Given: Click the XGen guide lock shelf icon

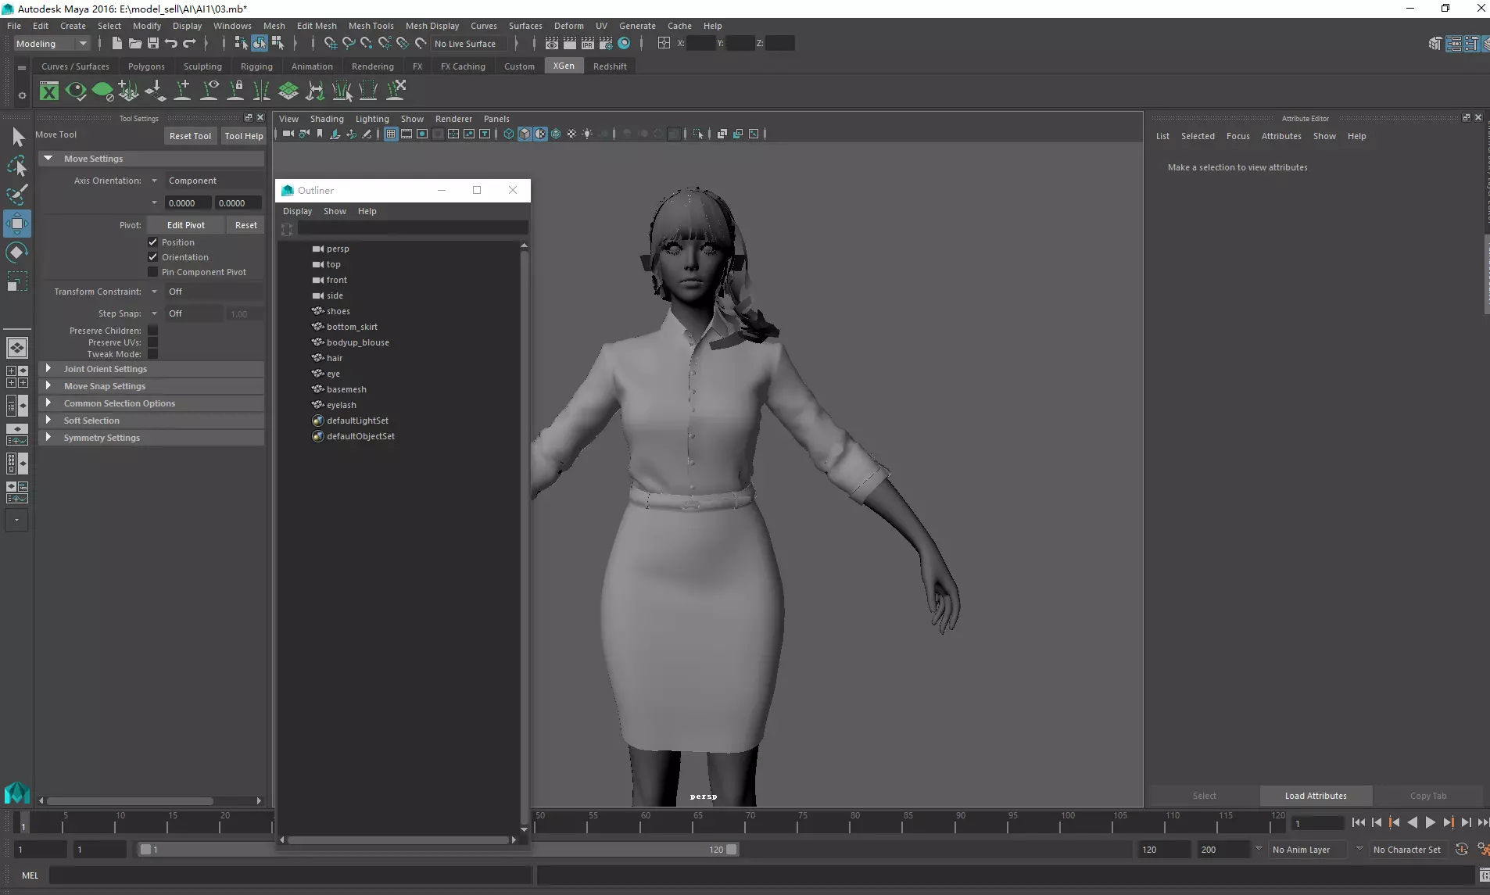Looking at the screenshot, I should click(x=235, y=91).
